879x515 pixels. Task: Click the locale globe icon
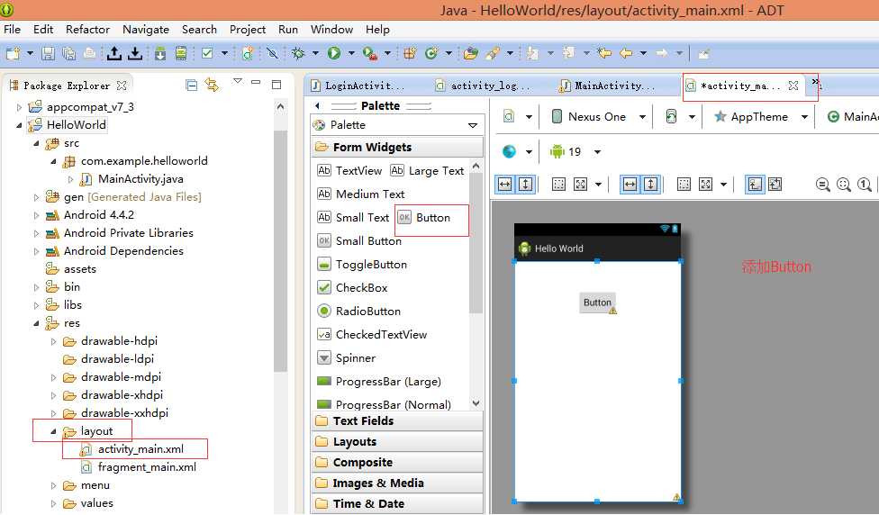(x=509, y=151)
